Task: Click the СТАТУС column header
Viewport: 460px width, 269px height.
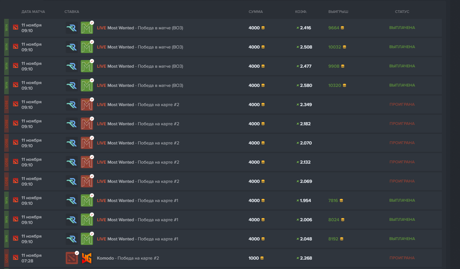Action: pyautogui.click(x=402, y=12)
